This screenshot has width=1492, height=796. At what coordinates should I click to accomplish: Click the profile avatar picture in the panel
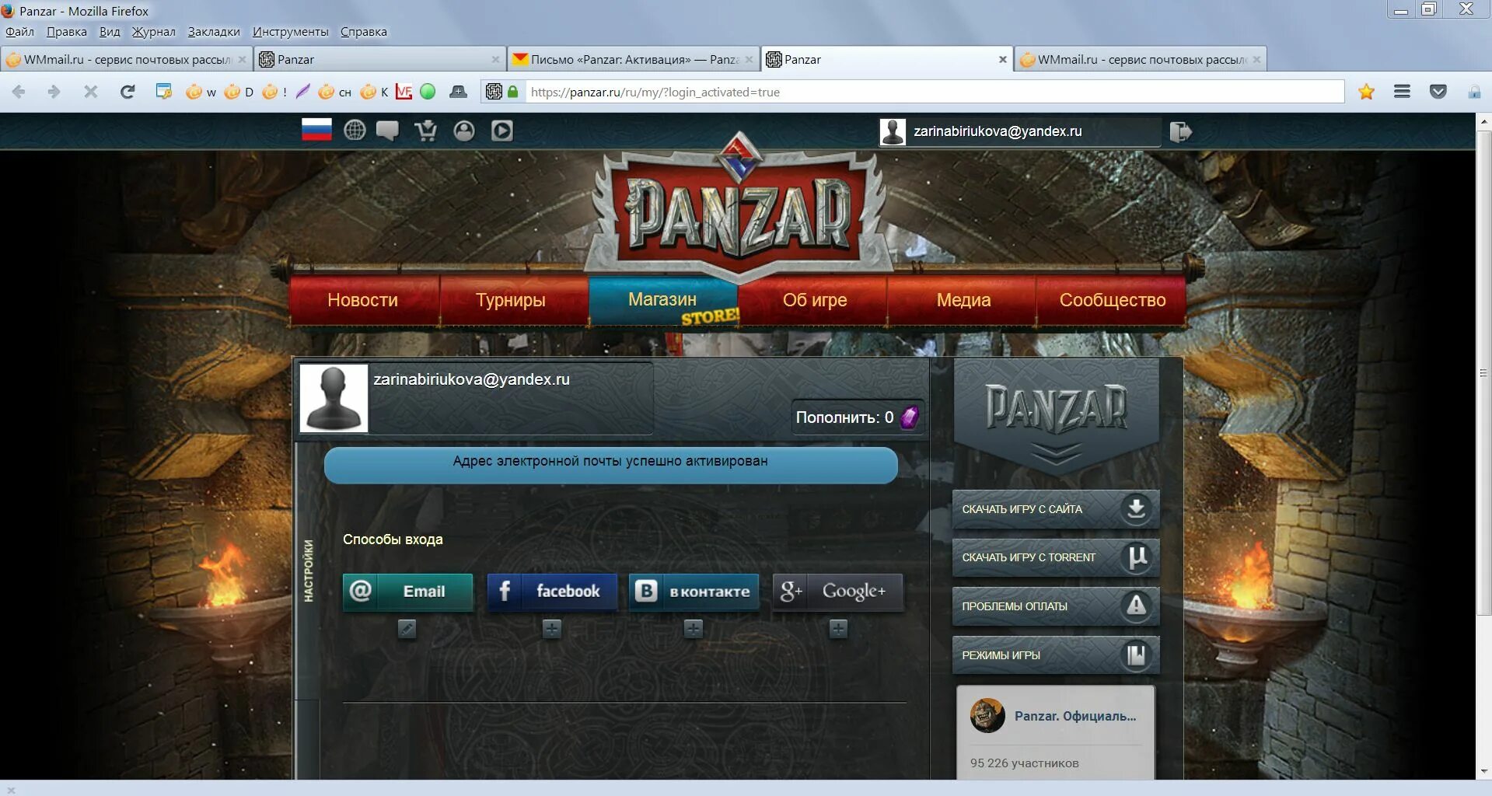coord(334,399)
